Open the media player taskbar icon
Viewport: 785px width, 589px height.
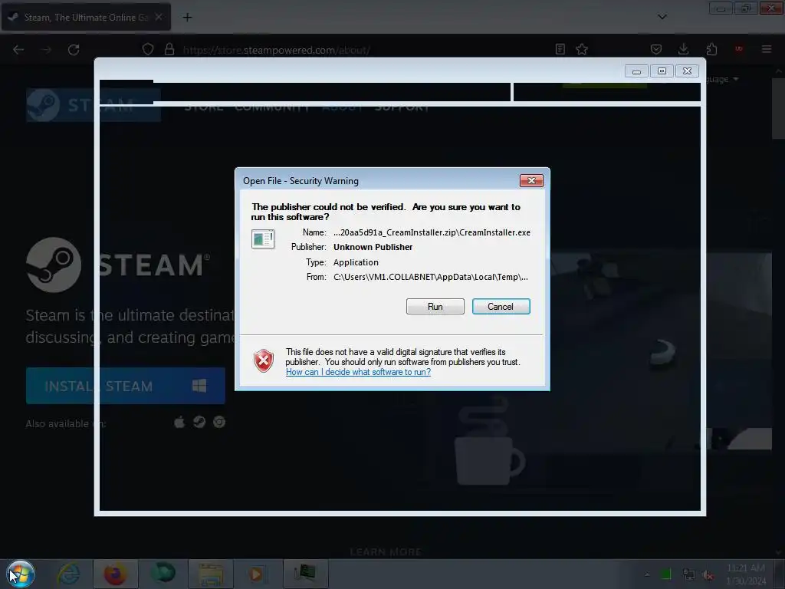257,574
